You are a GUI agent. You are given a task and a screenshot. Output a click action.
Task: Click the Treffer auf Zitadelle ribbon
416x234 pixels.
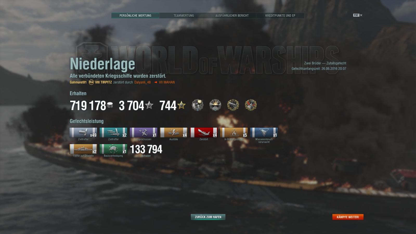(x=83, y=149)
